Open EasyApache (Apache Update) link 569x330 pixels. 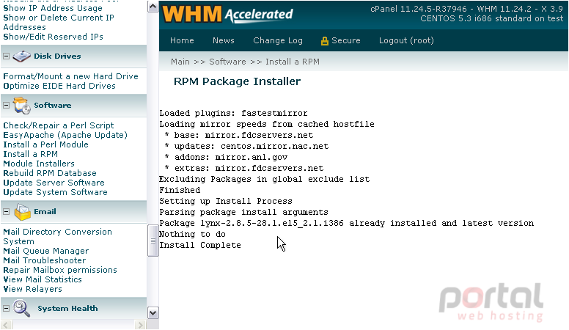pyautogui.click(x=65, y=135)
